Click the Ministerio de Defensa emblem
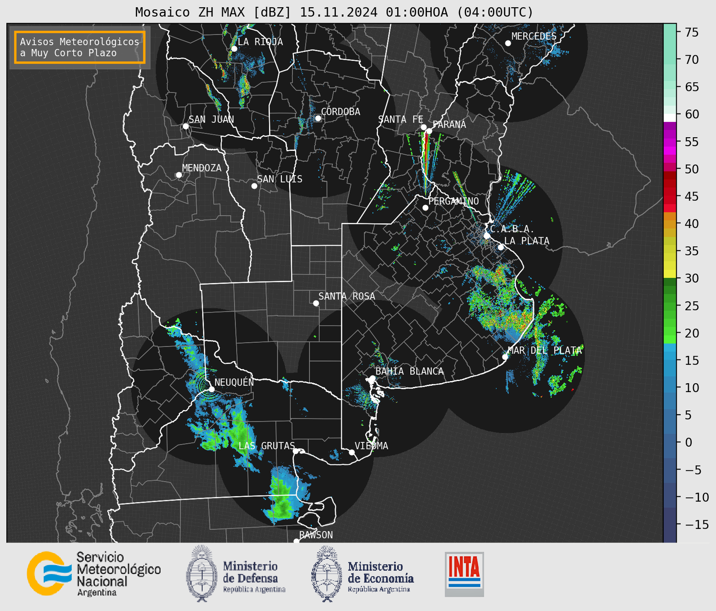716x611 pixels. [x=202, y=573]
